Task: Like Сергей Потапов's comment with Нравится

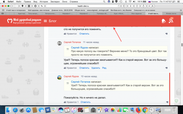Action: (x=70, y=68)
